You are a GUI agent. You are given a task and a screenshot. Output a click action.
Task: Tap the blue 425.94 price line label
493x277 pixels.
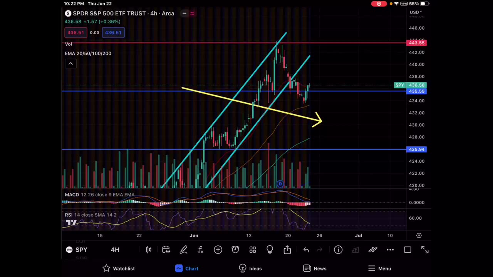(x=416, y=149)
